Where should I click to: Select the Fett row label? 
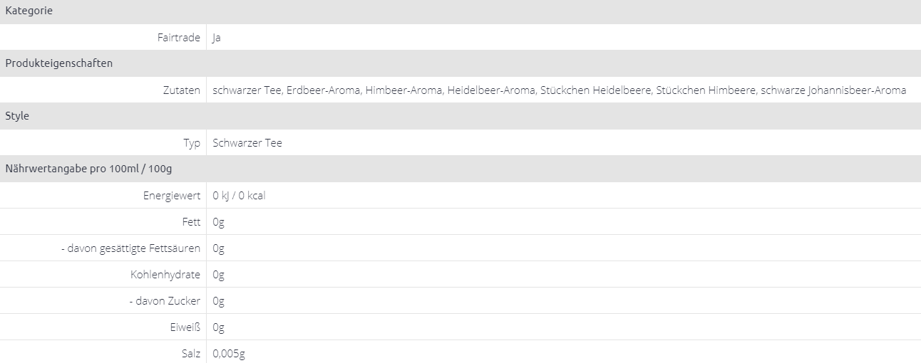[x=191, y=222]
